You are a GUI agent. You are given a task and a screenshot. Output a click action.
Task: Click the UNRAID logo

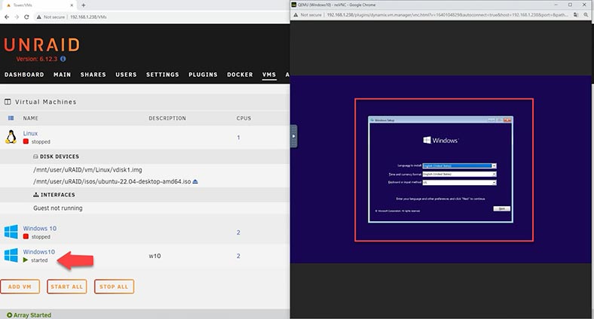tap(42, 45)
